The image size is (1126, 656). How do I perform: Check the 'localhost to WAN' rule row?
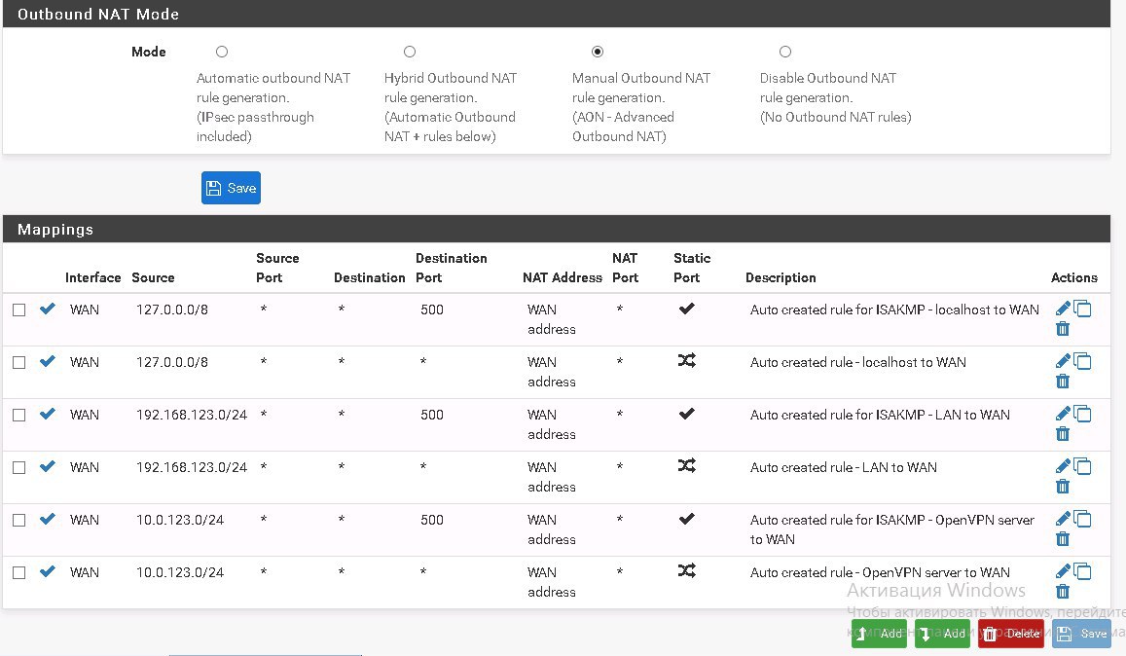click(x=19, y=362)
